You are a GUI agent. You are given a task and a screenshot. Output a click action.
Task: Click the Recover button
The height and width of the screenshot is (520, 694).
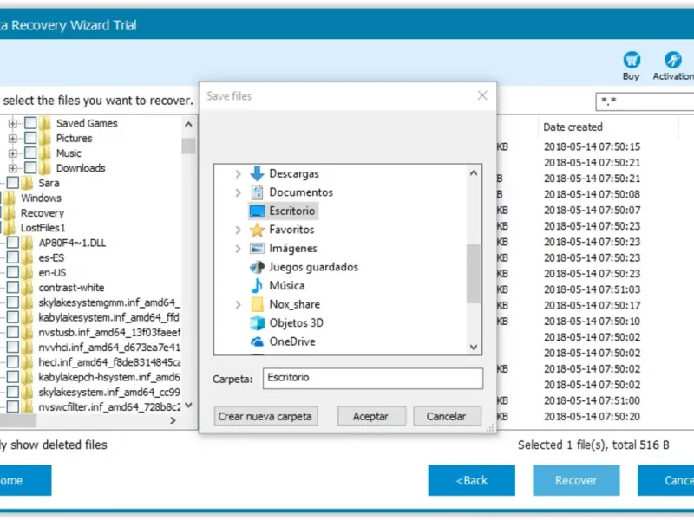pyautogui.click(x=576, y=480)
